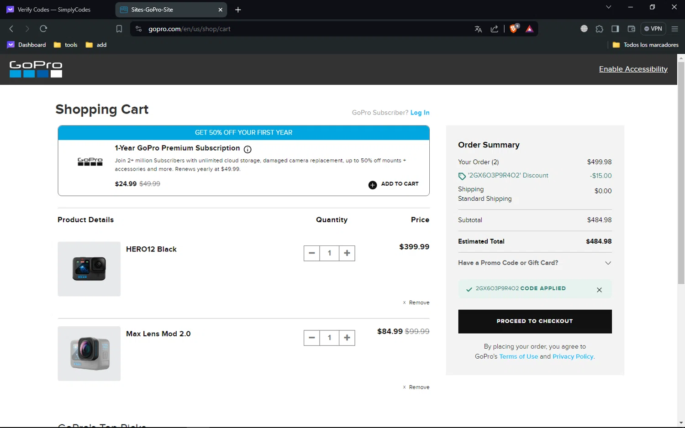Click the discount tag icon in summary
Screen dimensions: 685x428
click(462, 176)
